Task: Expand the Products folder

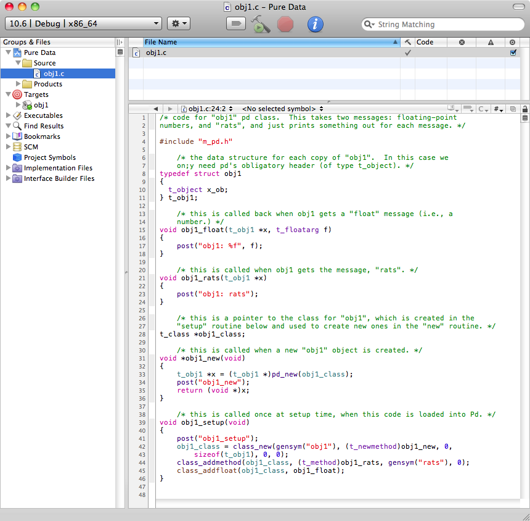Action: click(x=18, y=84)
